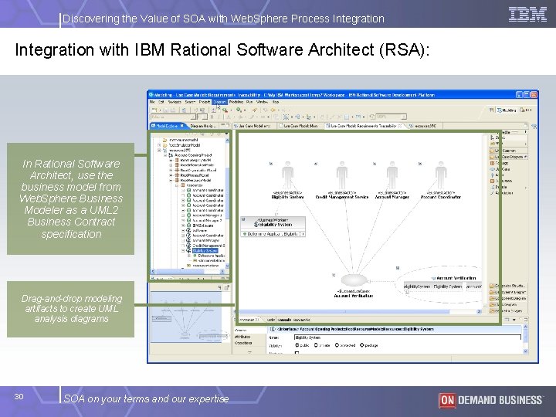Open Attributes section in Properties view
This screenshot has height=417, width=556.
coord(243,337)
